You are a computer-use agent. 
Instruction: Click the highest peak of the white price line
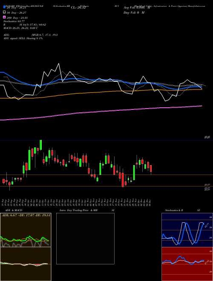58,63
